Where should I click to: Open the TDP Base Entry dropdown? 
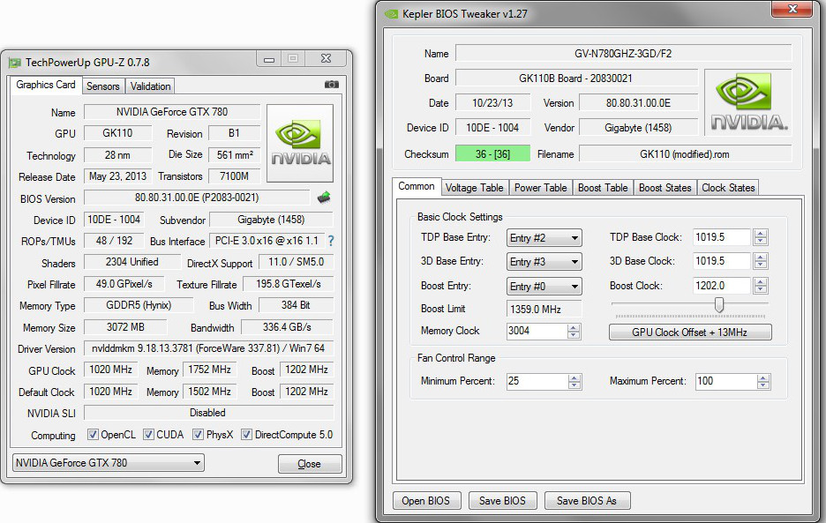click(x=544, y=238)
